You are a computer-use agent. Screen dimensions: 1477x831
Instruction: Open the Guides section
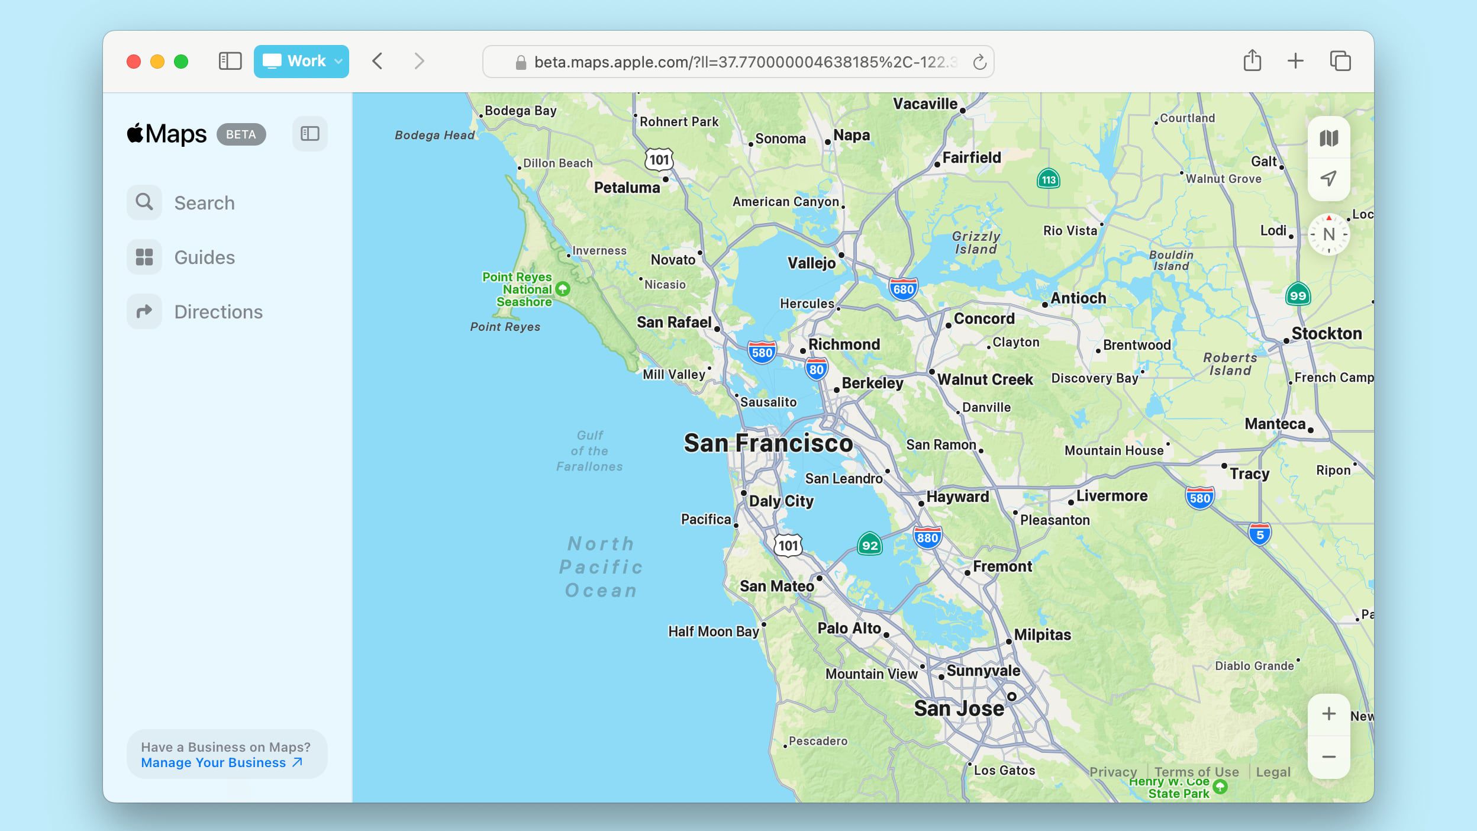(x=204, y=257)
